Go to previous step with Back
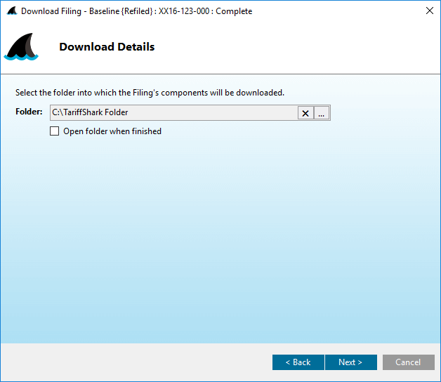The width and height of the screenshot is (441, 382). [x=298, y=362]
